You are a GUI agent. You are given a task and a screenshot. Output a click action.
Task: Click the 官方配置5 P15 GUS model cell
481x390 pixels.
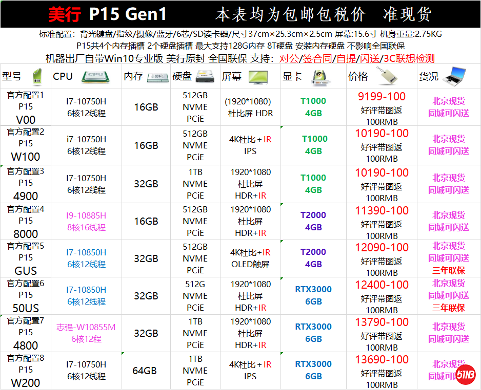(26, 258)
